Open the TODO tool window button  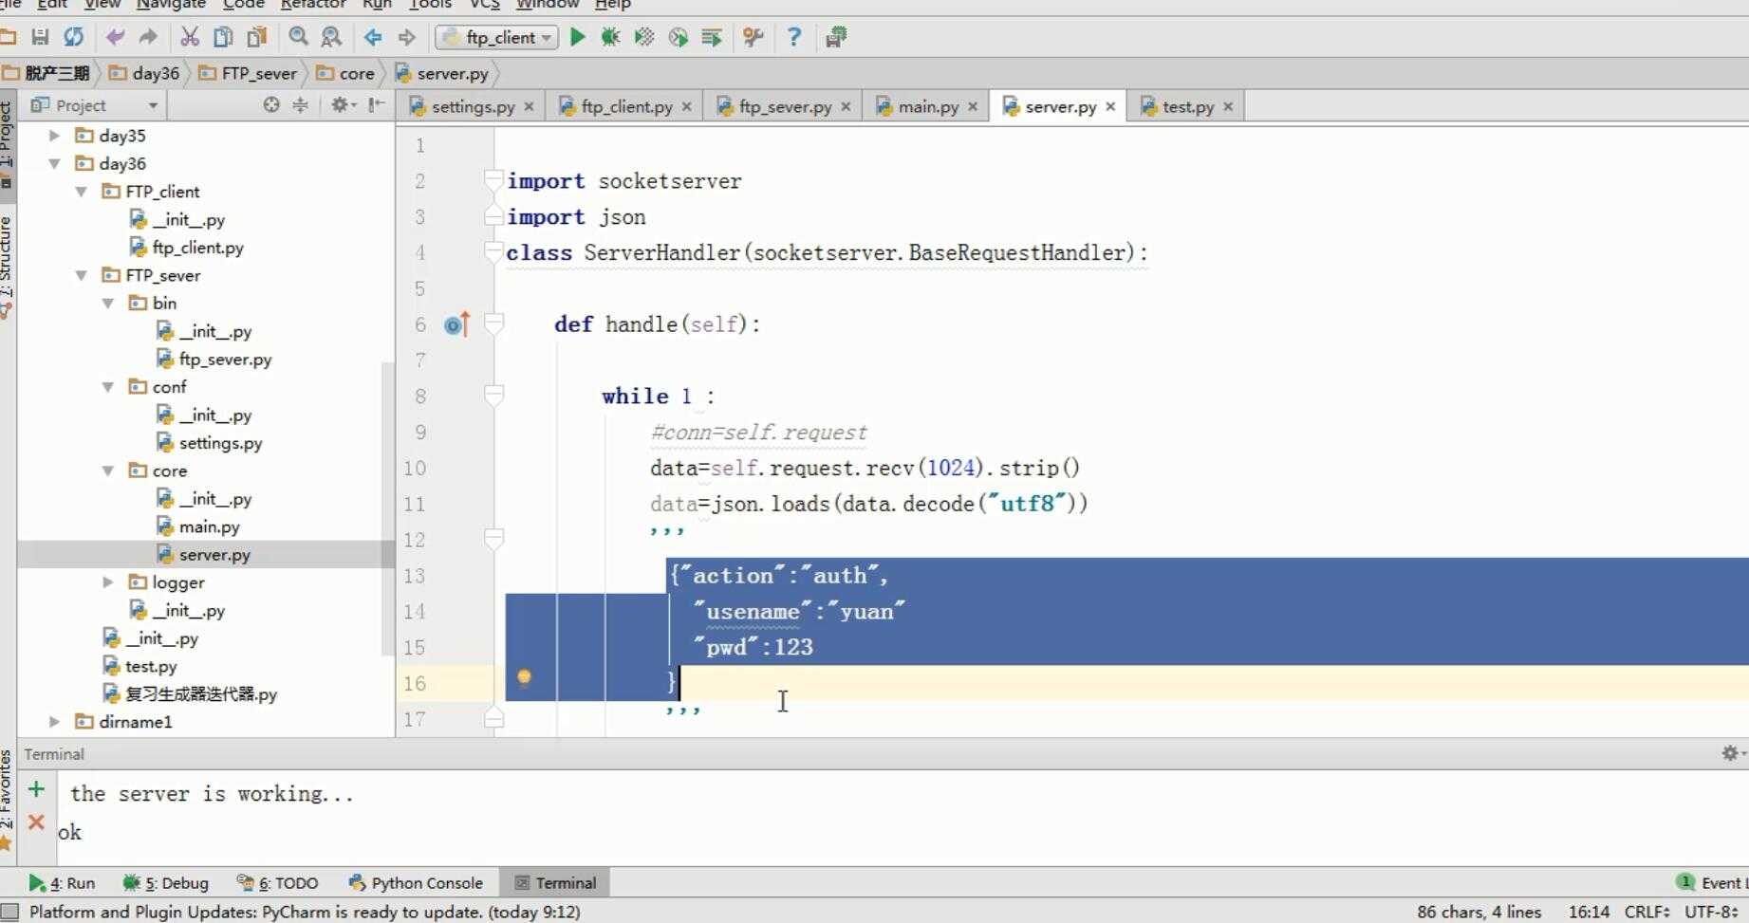point(278,882)
